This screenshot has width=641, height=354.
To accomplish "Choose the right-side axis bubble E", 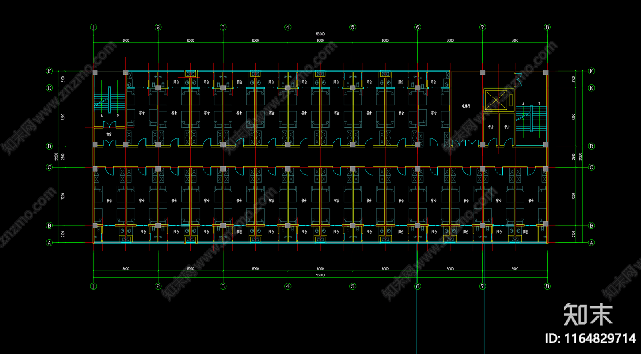I will pyautogui.click(x=591, y=88).
